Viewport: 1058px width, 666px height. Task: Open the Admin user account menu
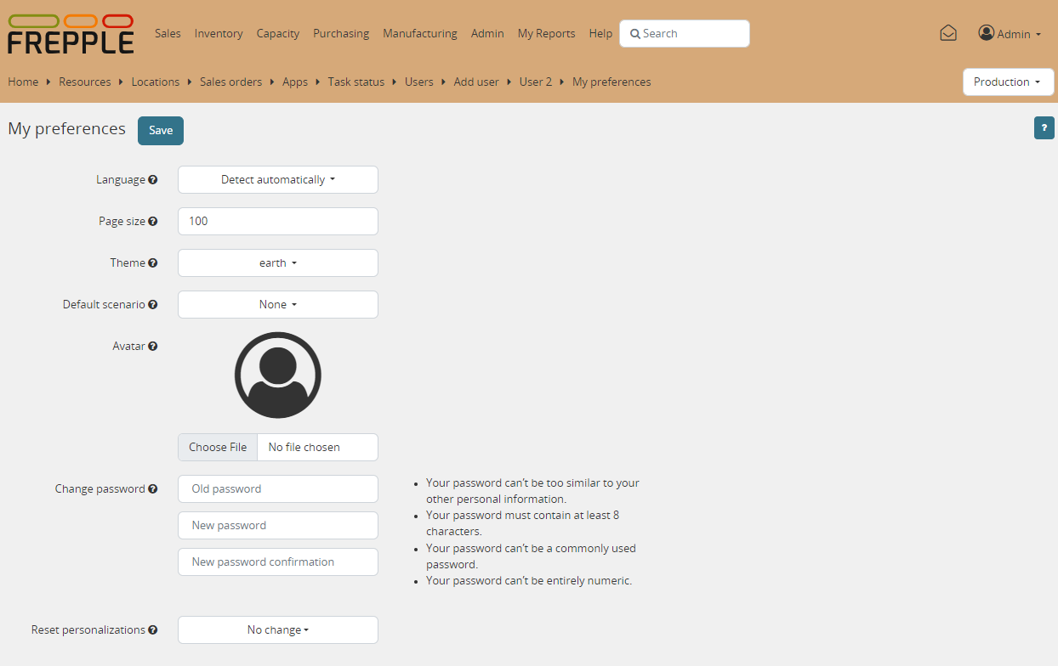(1010, 33)
